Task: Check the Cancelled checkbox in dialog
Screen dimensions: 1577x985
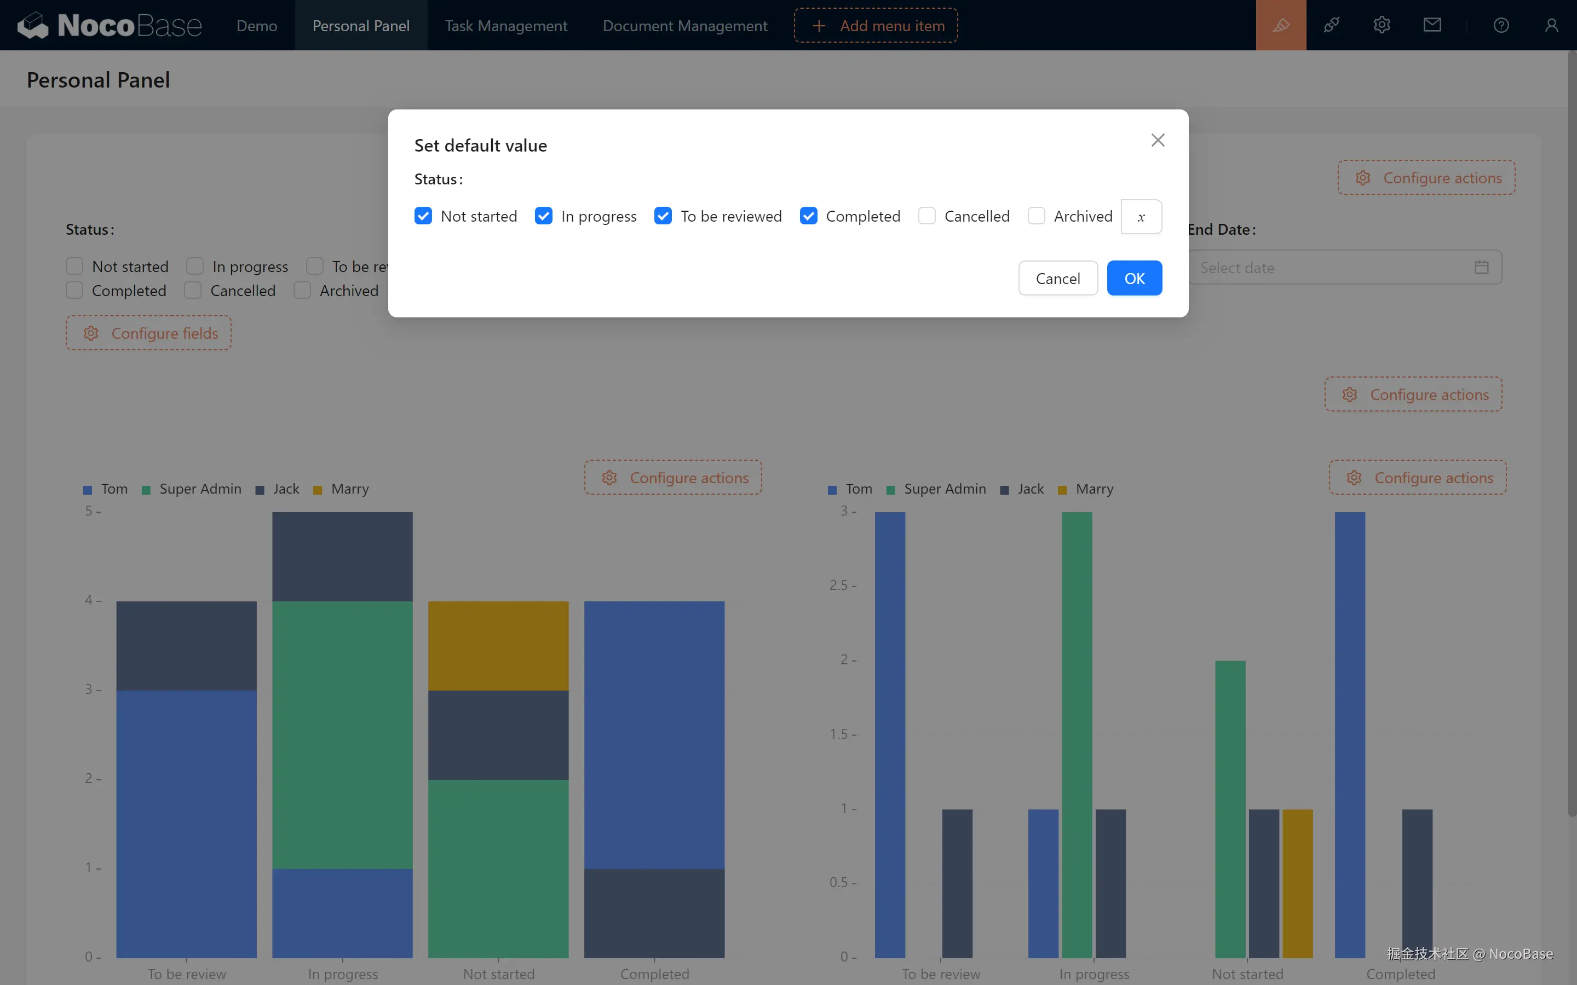Action: tap(926, 216)
